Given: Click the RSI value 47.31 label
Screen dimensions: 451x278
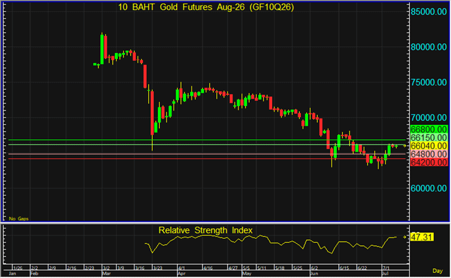Looking at the screenshot, I should [422, 237].
